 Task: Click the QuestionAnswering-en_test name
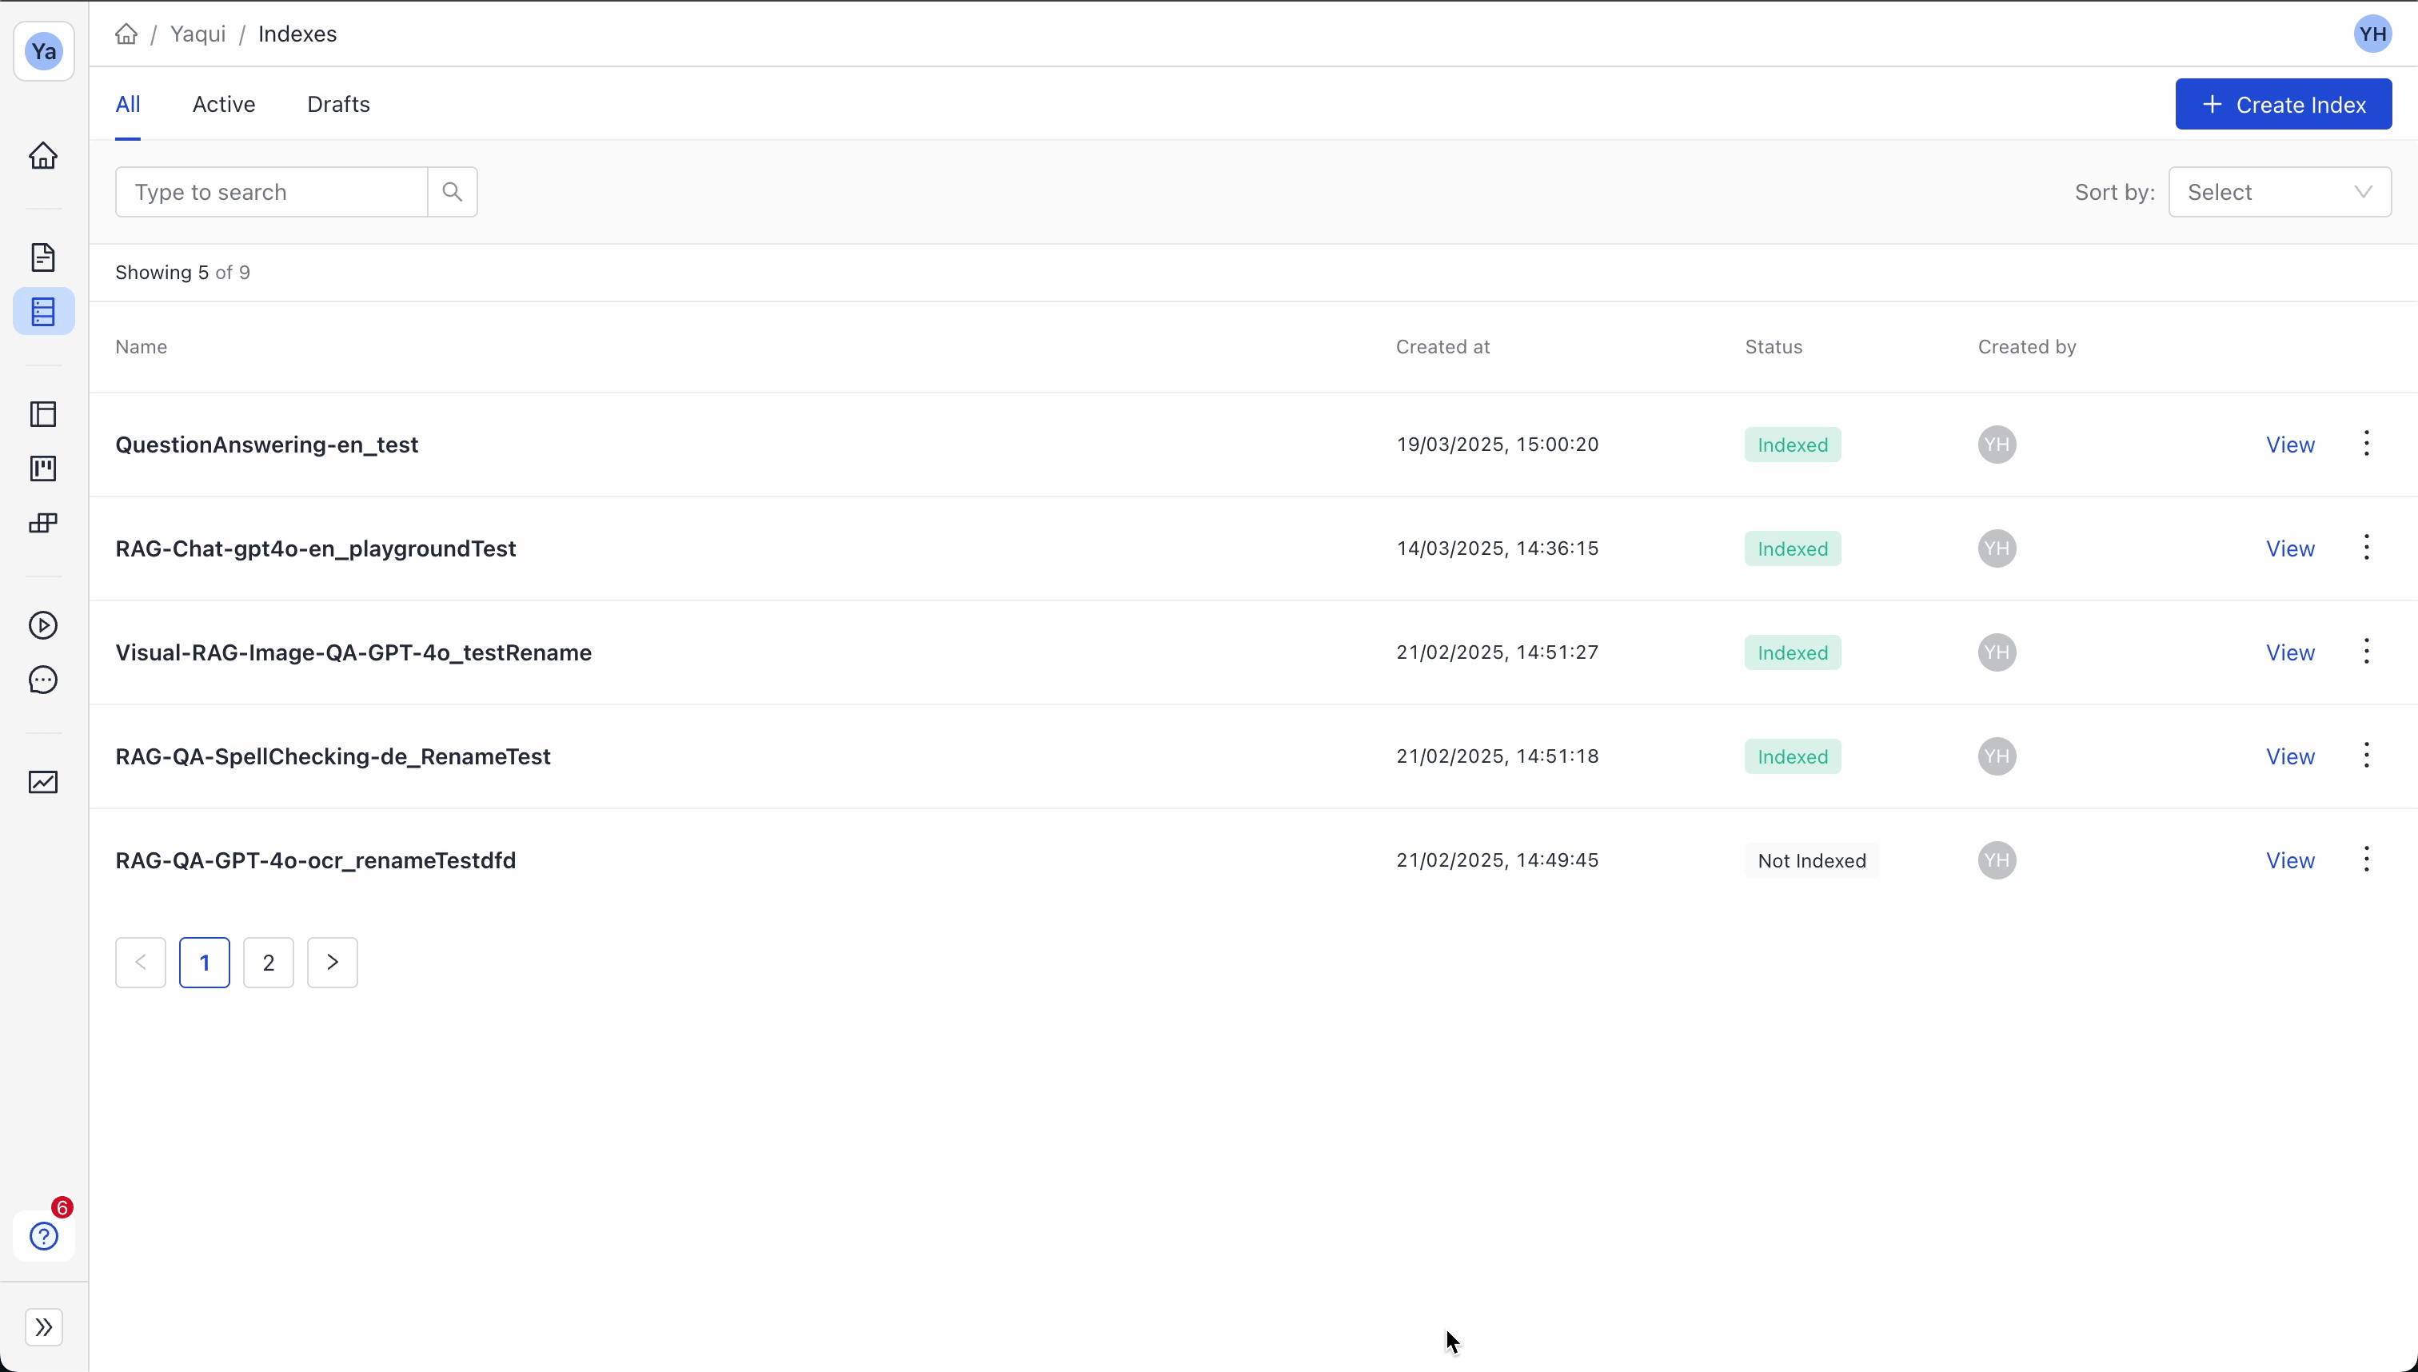[x=267, y=445]
